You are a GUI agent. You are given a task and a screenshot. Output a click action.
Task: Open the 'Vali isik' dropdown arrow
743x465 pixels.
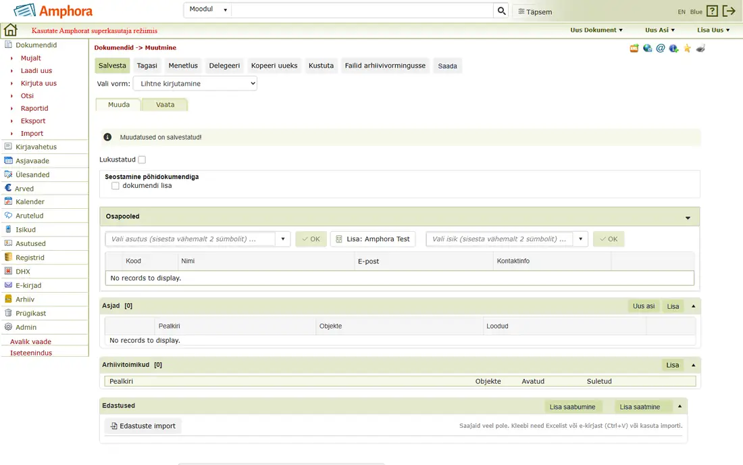coord(580,239)
